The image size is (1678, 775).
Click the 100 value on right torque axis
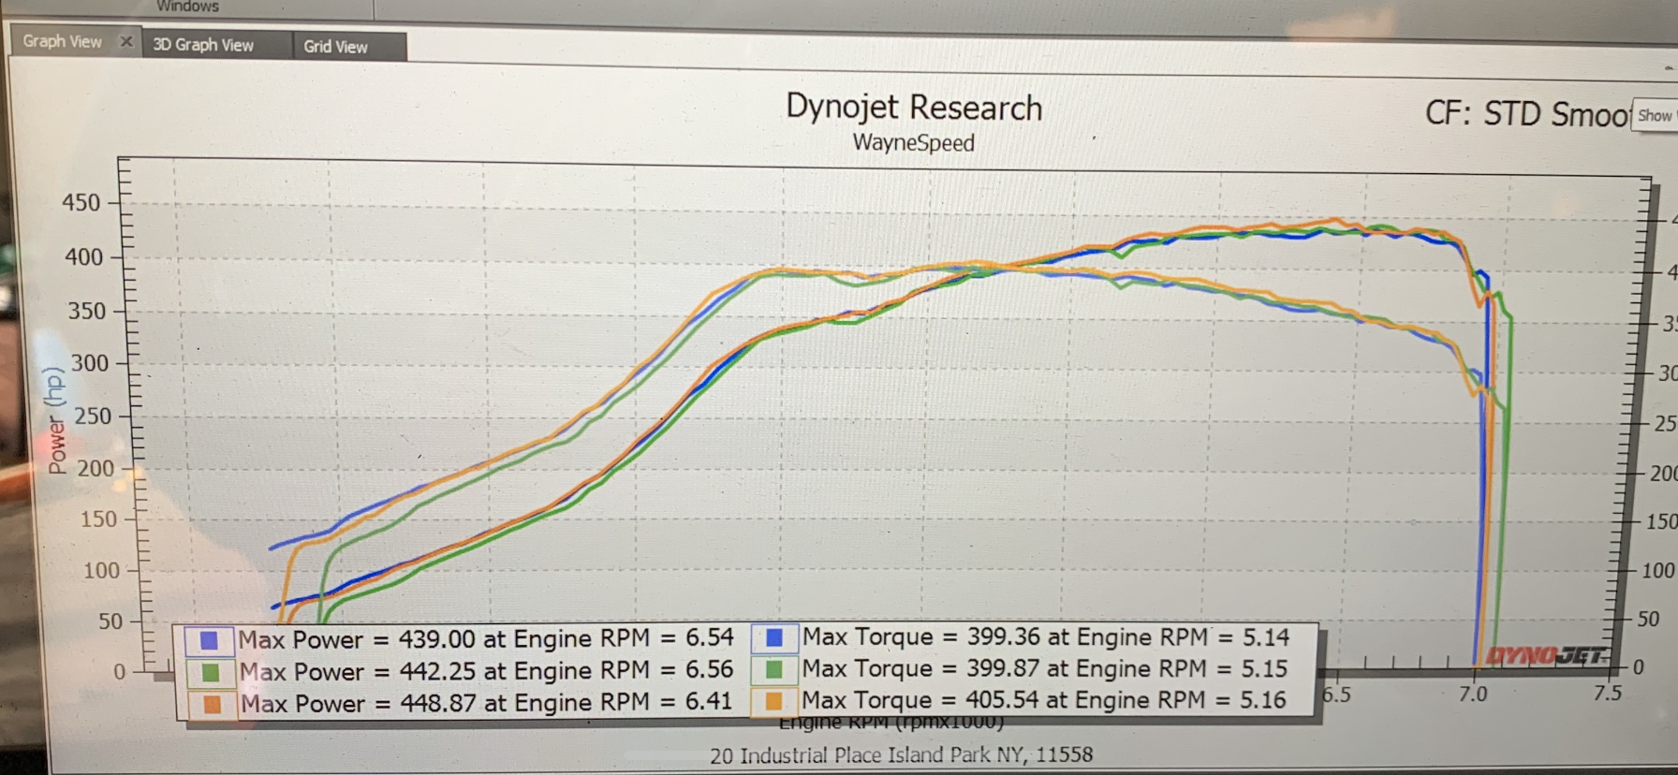click(x=1658, y=570)
